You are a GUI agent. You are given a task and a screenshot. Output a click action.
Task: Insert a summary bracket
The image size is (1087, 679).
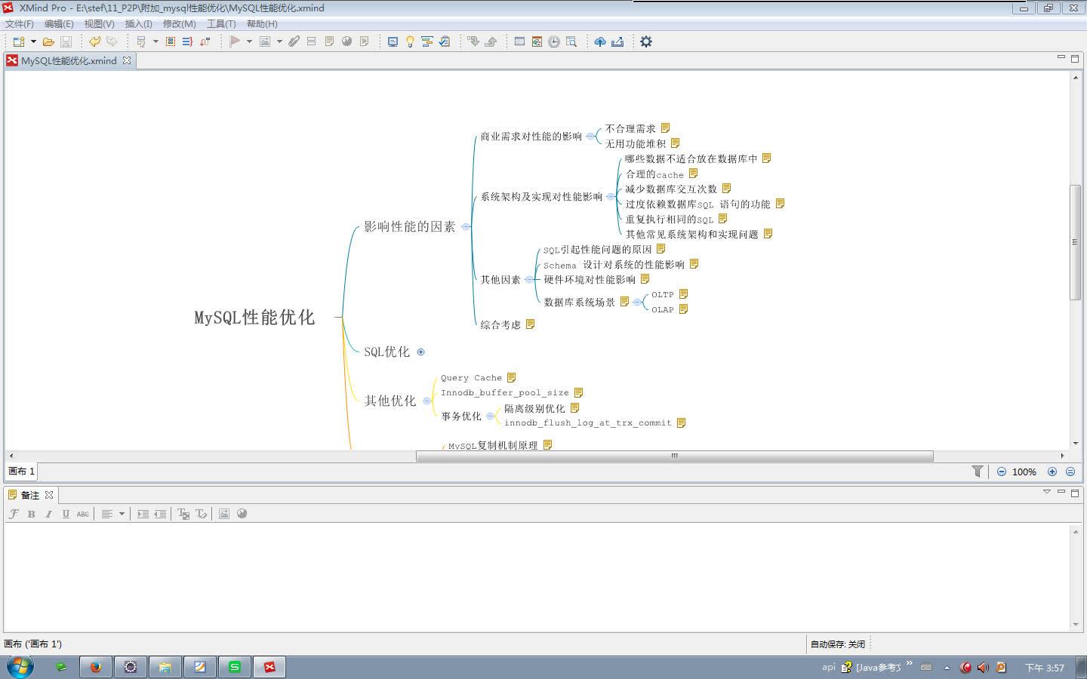187,41
